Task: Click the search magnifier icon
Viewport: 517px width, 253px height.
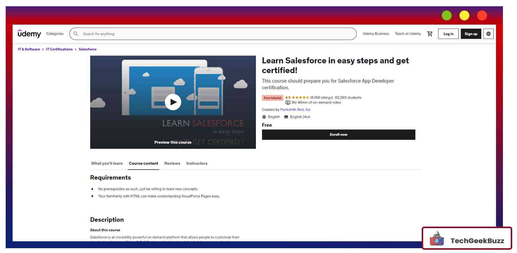Action: [x=76, y=34]
